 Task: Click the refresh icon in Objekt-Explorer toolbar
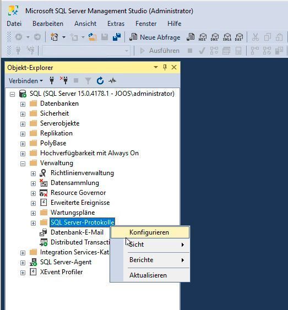click(100, 80)
